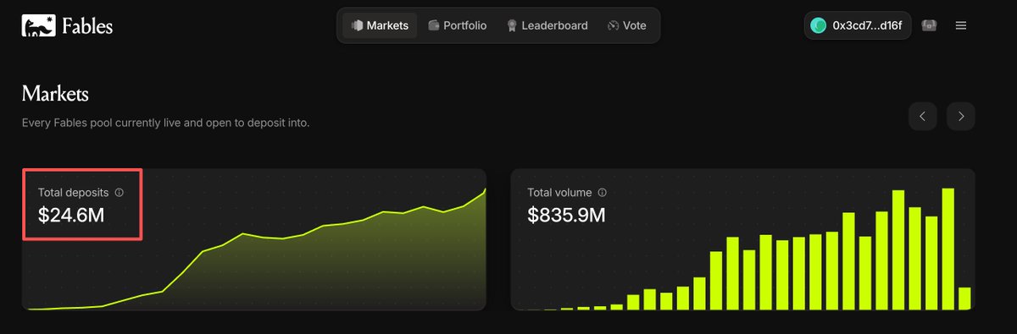Click the Fables logo
The width and height of the screenshot is (1017, 334).
[67, 26]
